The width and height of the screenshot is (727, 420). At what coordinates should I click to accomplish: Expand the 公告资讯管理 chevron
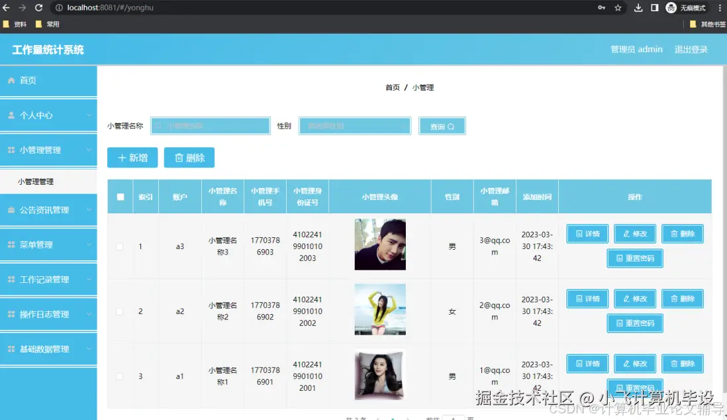pyautogui.click(x=89, y=210)
